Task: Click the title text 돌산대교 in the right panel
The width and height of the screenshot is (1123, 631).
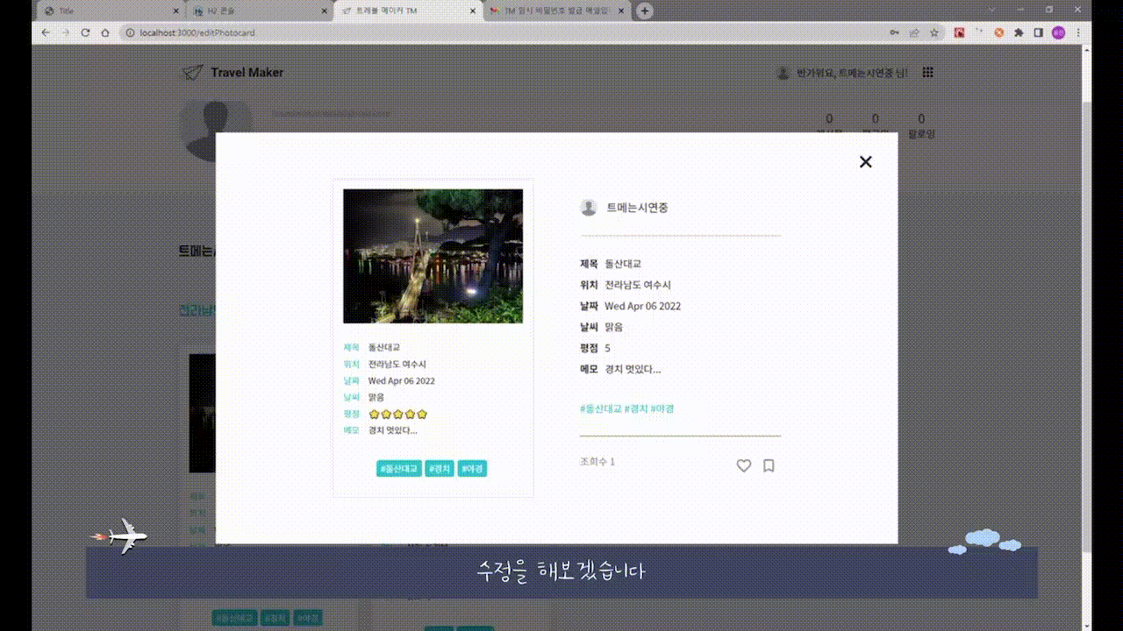Action: pos(623,264)
